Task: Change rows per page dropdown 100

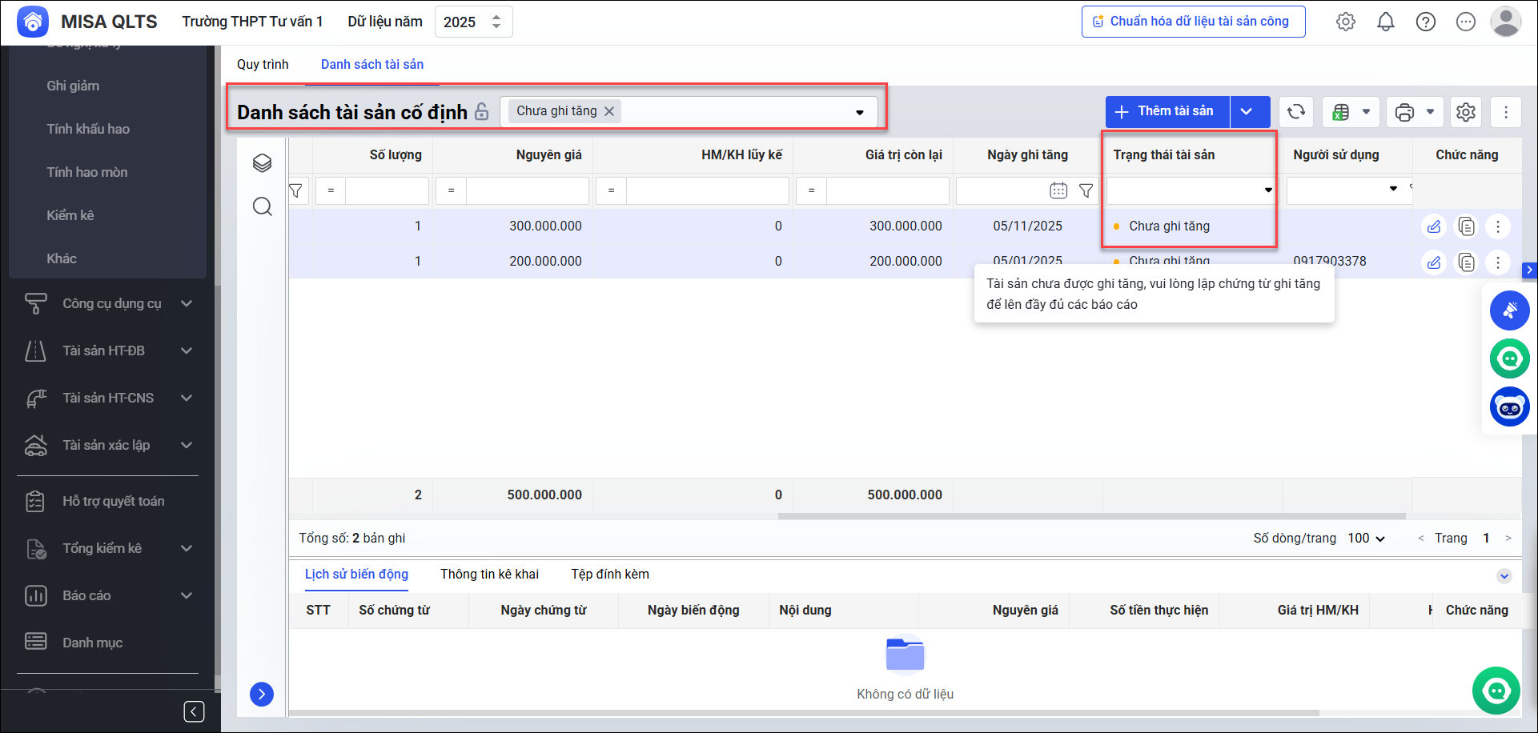Action: tap(1366, 539)
